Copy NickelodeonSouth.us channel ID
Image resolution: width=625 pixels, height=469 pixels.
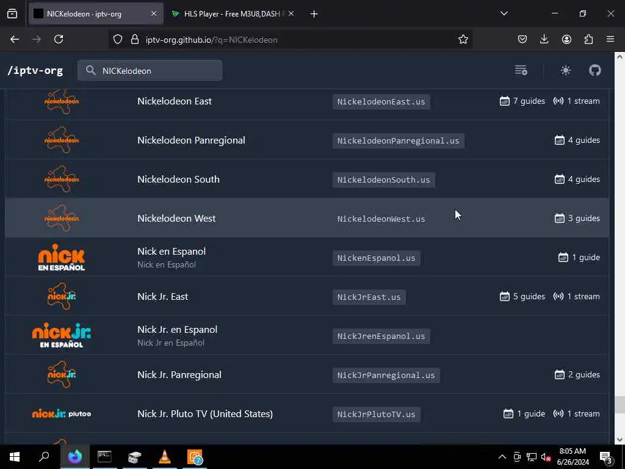coord(383,180)
